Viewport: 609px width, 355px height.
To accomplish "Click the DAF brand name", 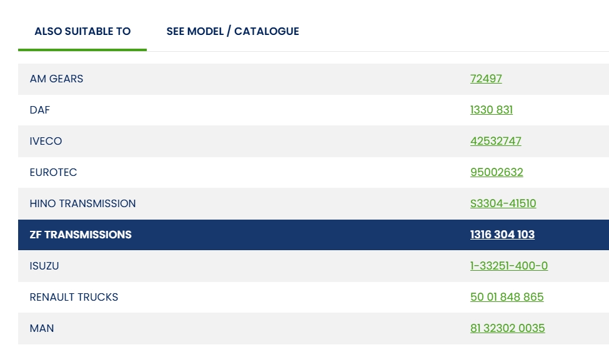I will pyautogui.click(x=39, y=110).
